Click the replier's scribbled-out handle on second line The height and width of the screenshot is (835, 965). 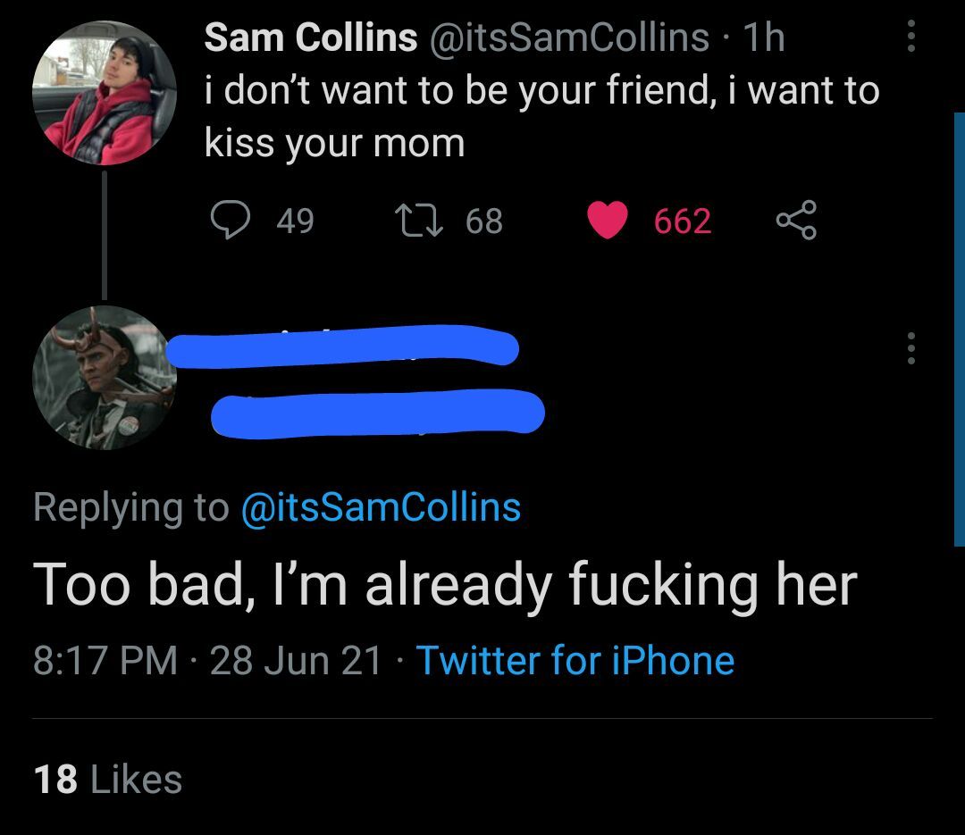(377, 412)
